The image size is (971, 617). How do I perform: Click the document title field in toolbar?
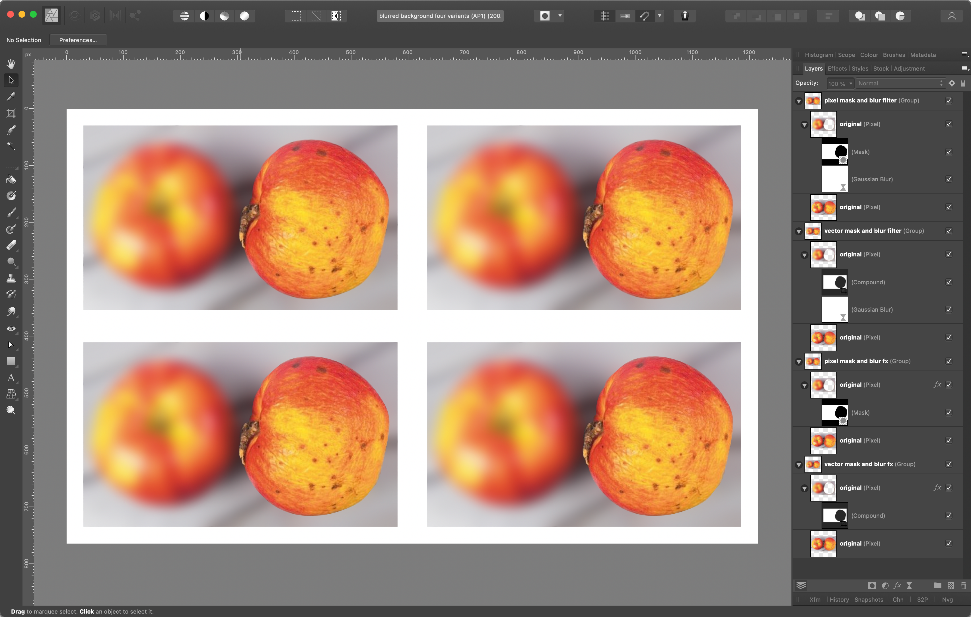[440, 16]
